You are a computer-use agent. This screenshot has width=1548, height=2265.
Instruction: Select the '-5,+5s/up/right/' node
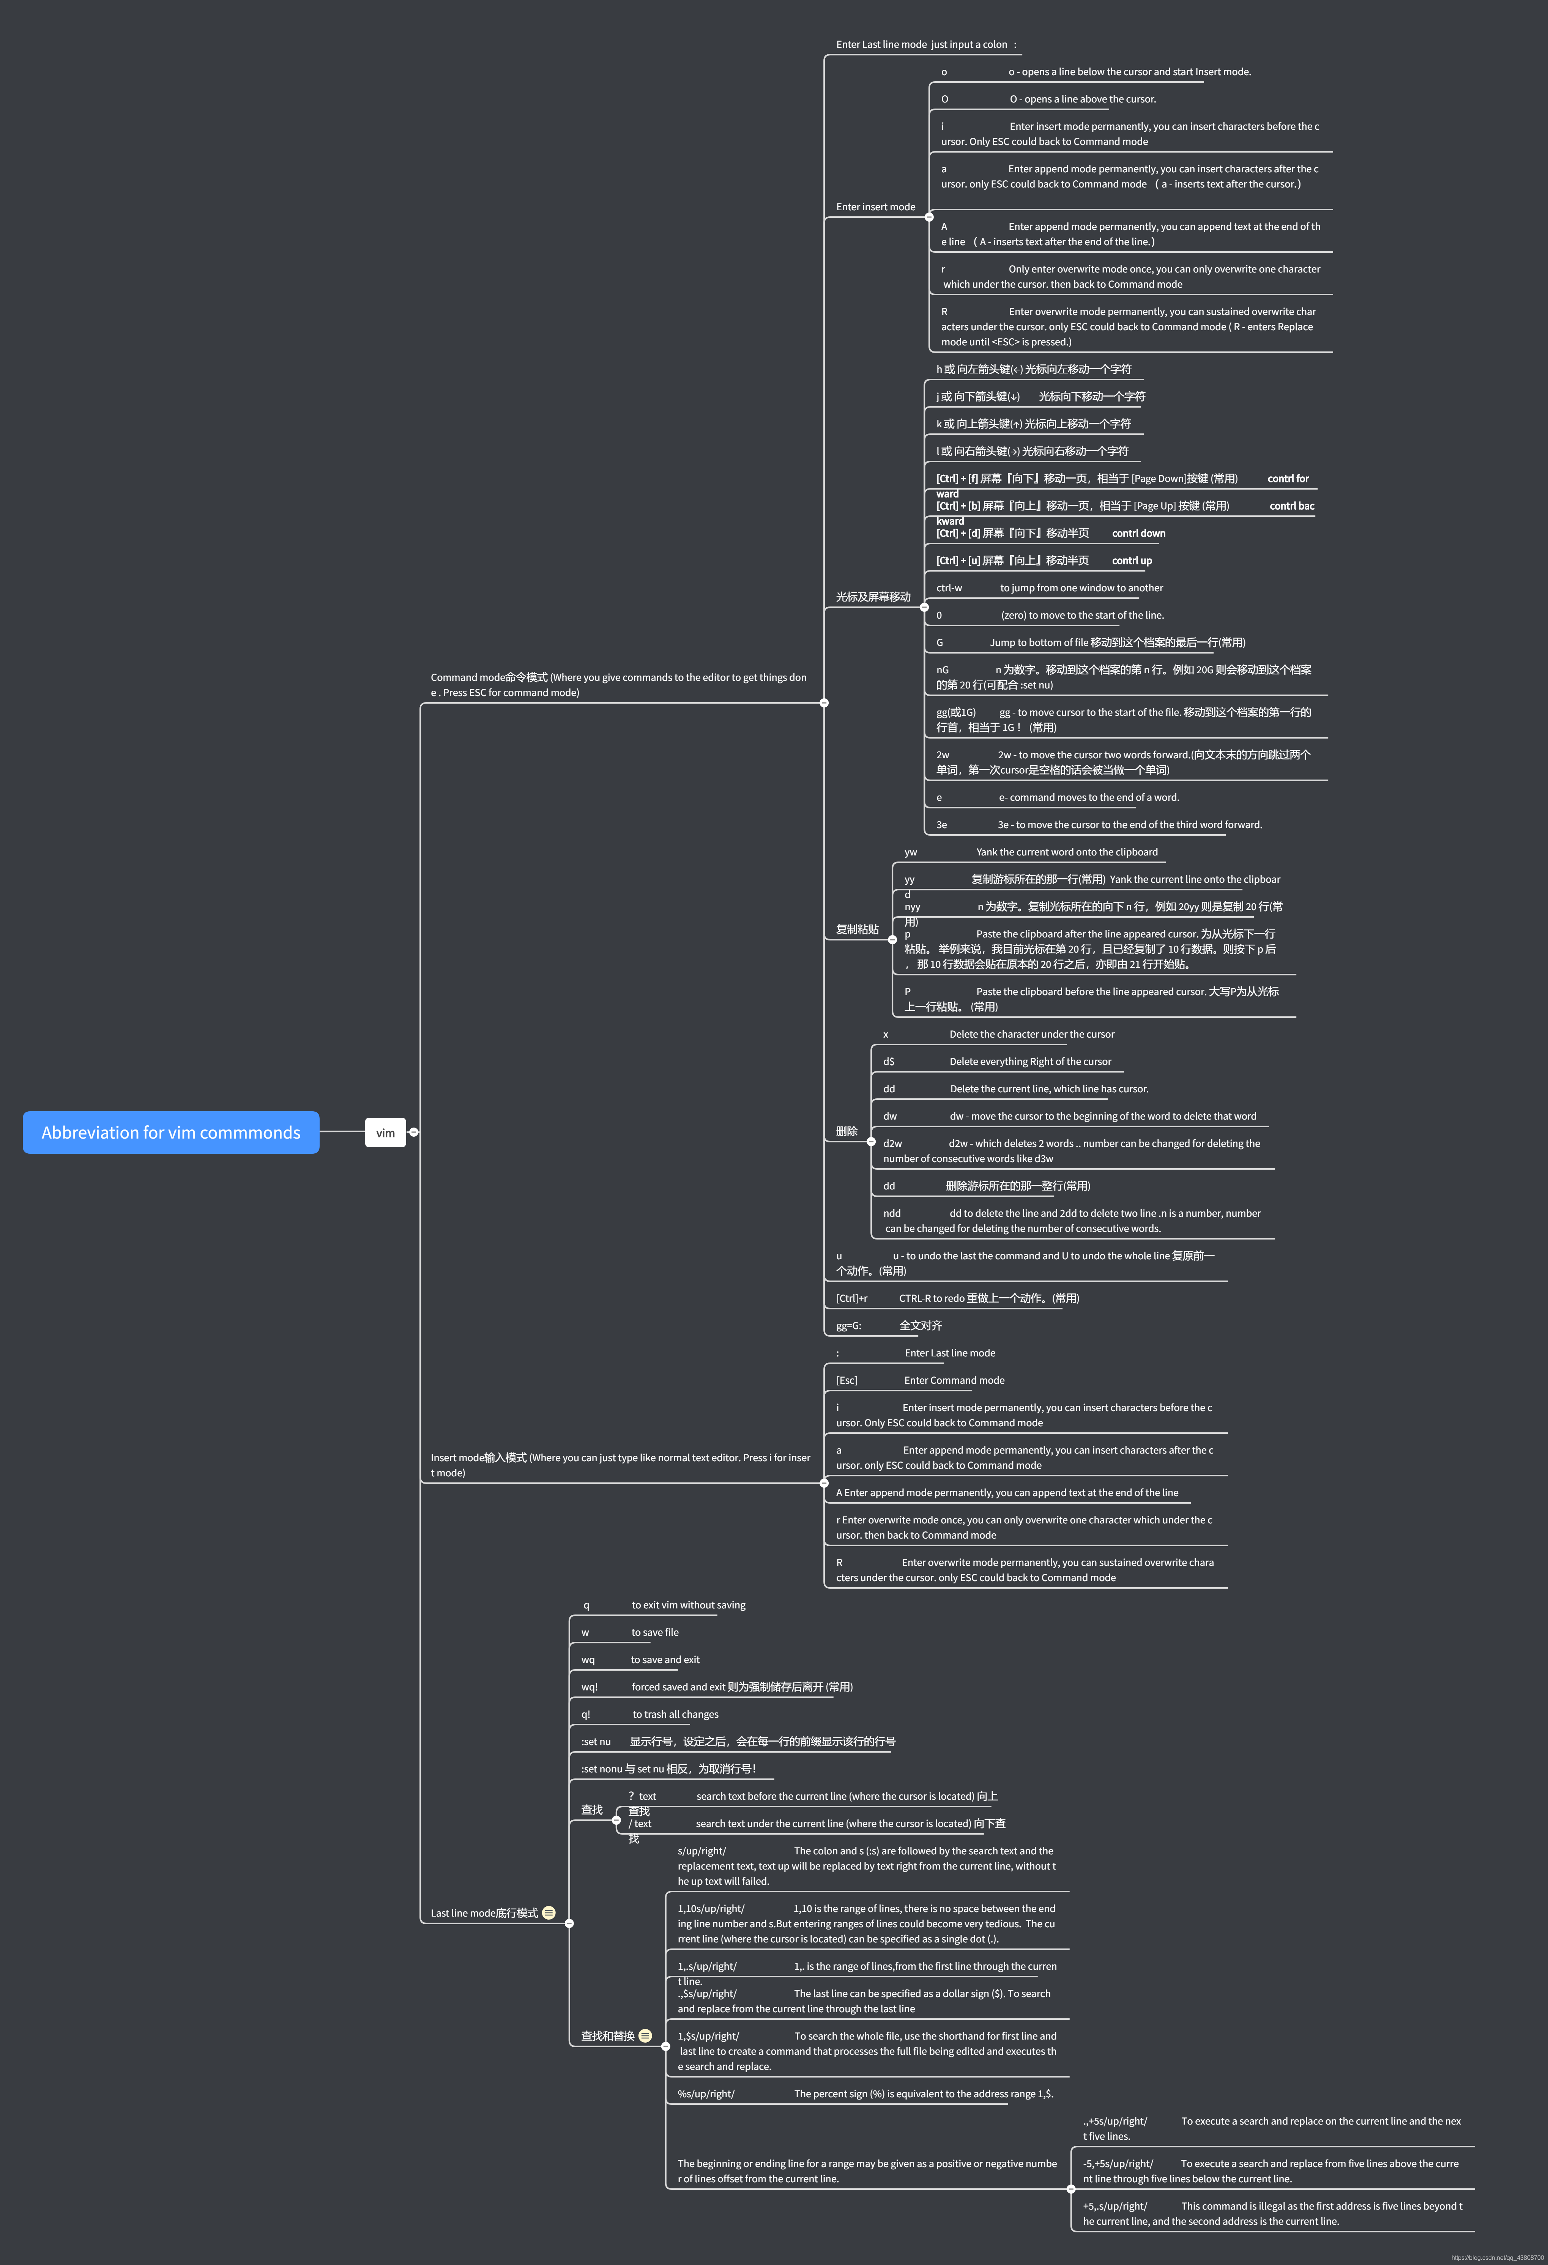(1271, 2170)
